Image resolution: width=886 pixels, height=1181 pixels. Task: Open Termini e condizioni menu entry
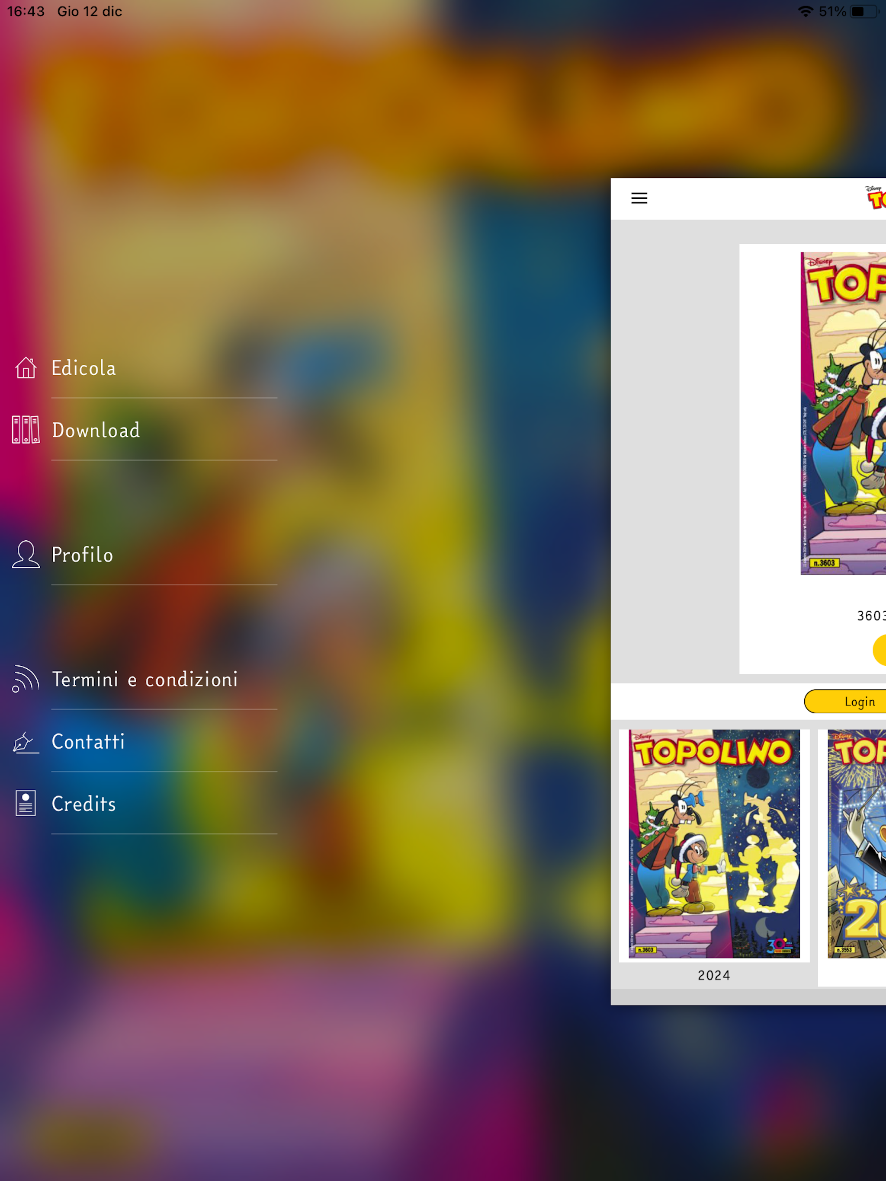pyautogui.click(x=145, y=679)
